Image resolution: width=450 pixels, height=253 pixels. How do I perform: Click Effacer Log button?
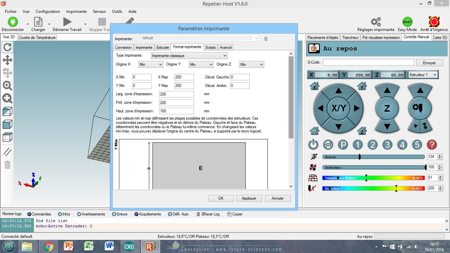tap(208, 214)
